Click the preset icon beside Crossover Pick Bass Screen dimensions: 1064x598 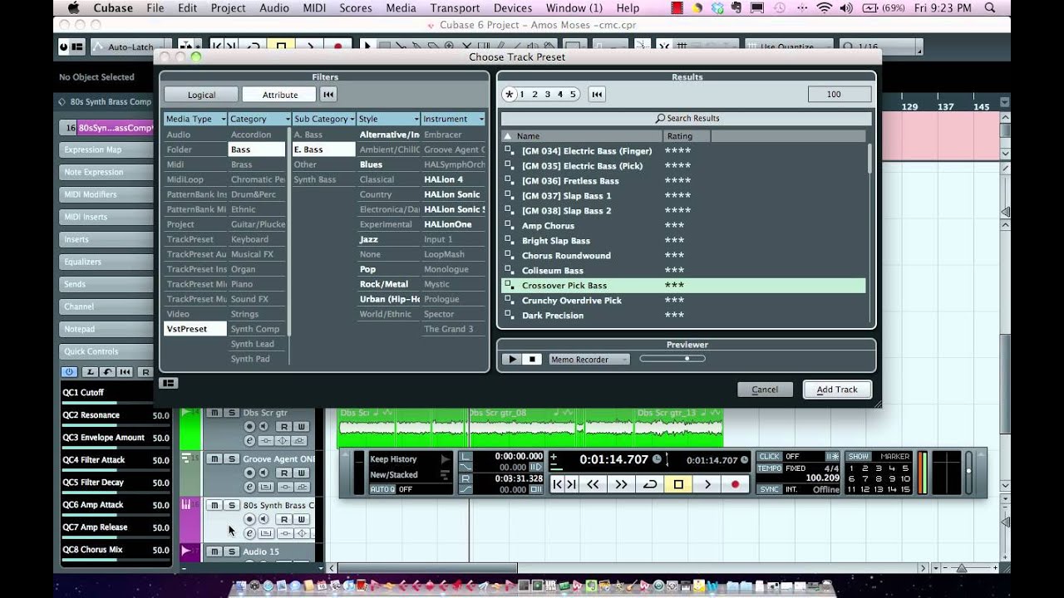510,286
